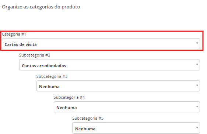Click the Subcategoria #4 dropdown arrow
This screenshot has width=207, height=134.
(197, 106)
